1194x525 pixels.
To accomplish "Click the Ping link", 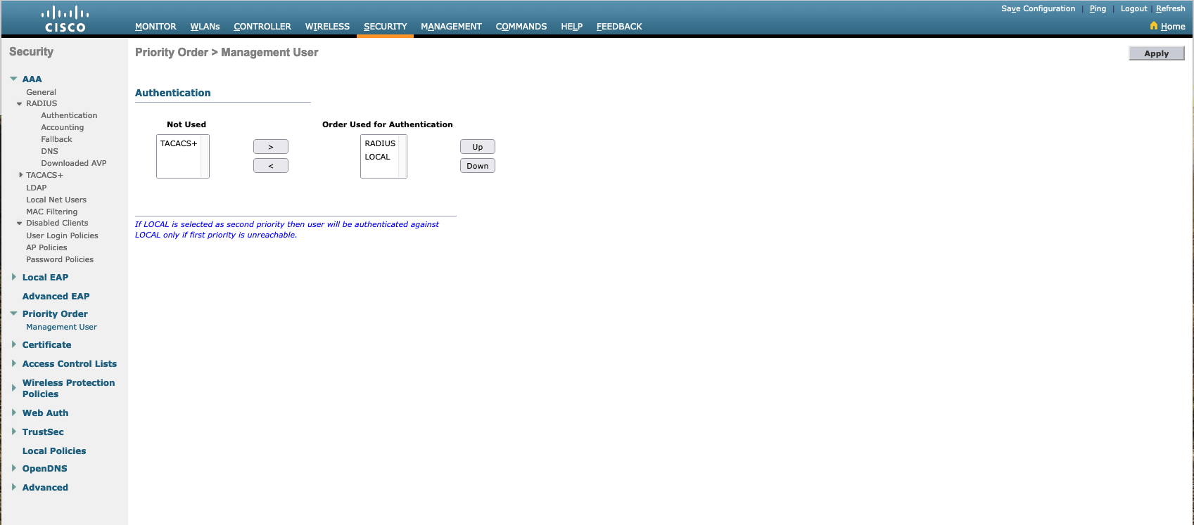I will (x=1098, y=8).
